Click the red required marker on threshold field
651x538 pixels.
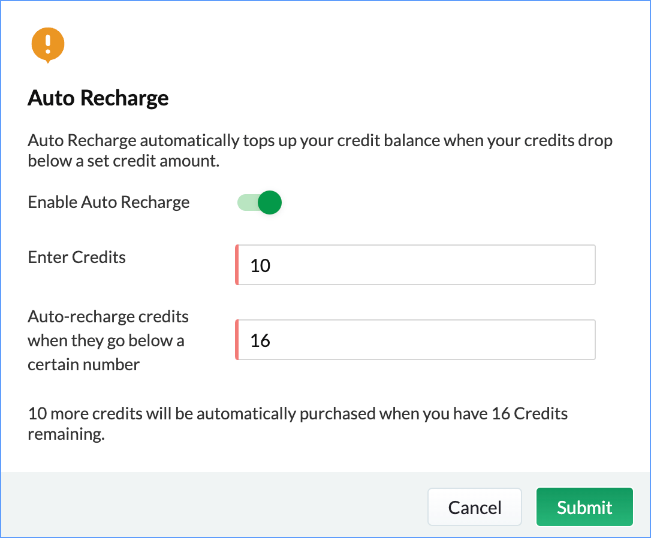coord(237,340)
